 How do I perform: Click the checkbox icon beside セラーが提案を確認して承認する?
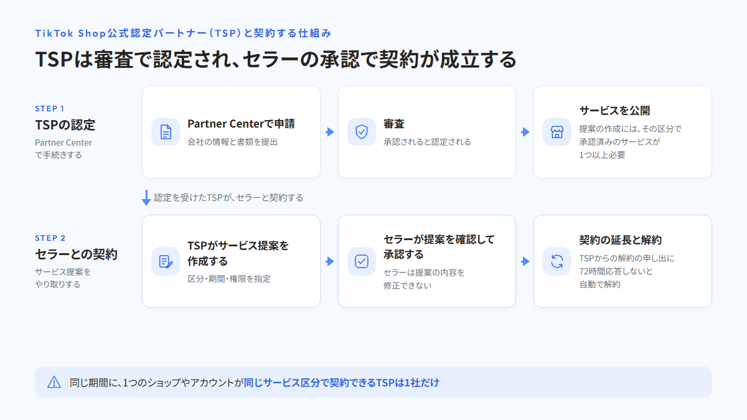coord(362,261)
